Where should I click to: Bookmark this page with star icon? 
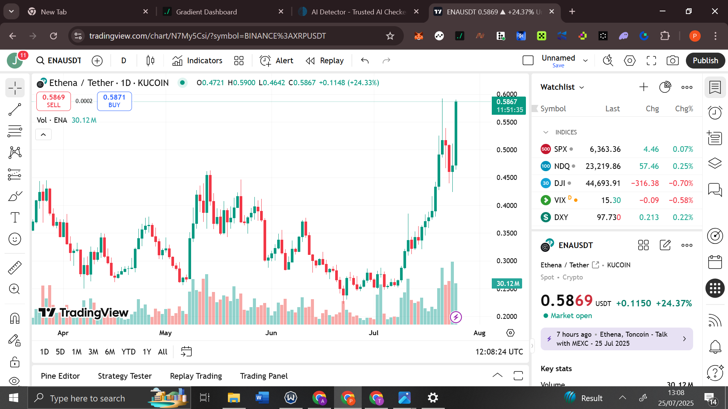[390, 36]
